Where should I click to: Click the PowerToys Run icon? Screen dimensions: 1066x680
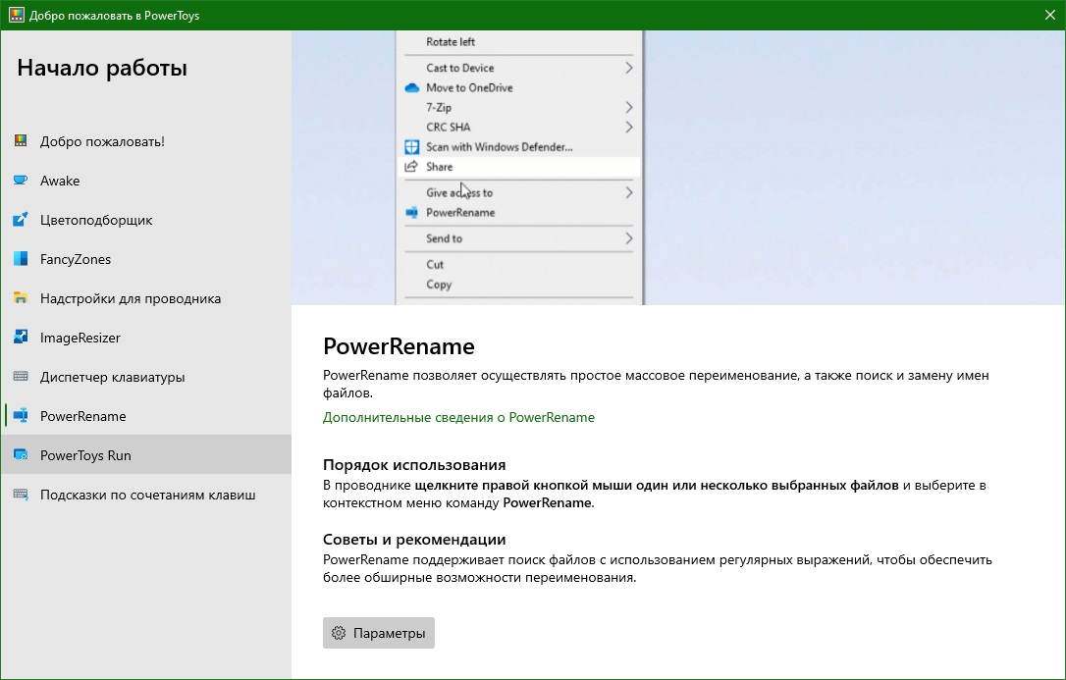(22, 455)
